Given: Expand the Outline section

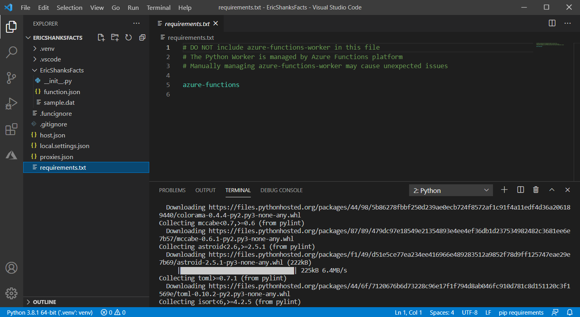Looking at the screenshot, I should [x=44, y=302].
